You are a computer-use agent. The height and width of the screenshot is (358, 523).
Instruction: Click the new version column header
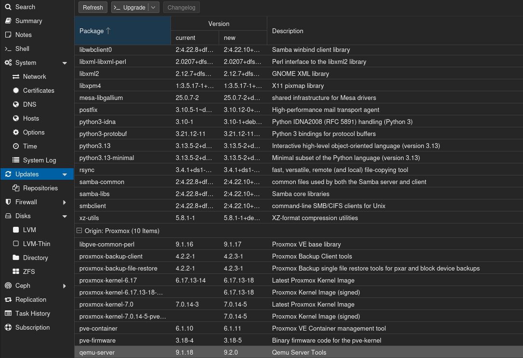tap(243, 37)
